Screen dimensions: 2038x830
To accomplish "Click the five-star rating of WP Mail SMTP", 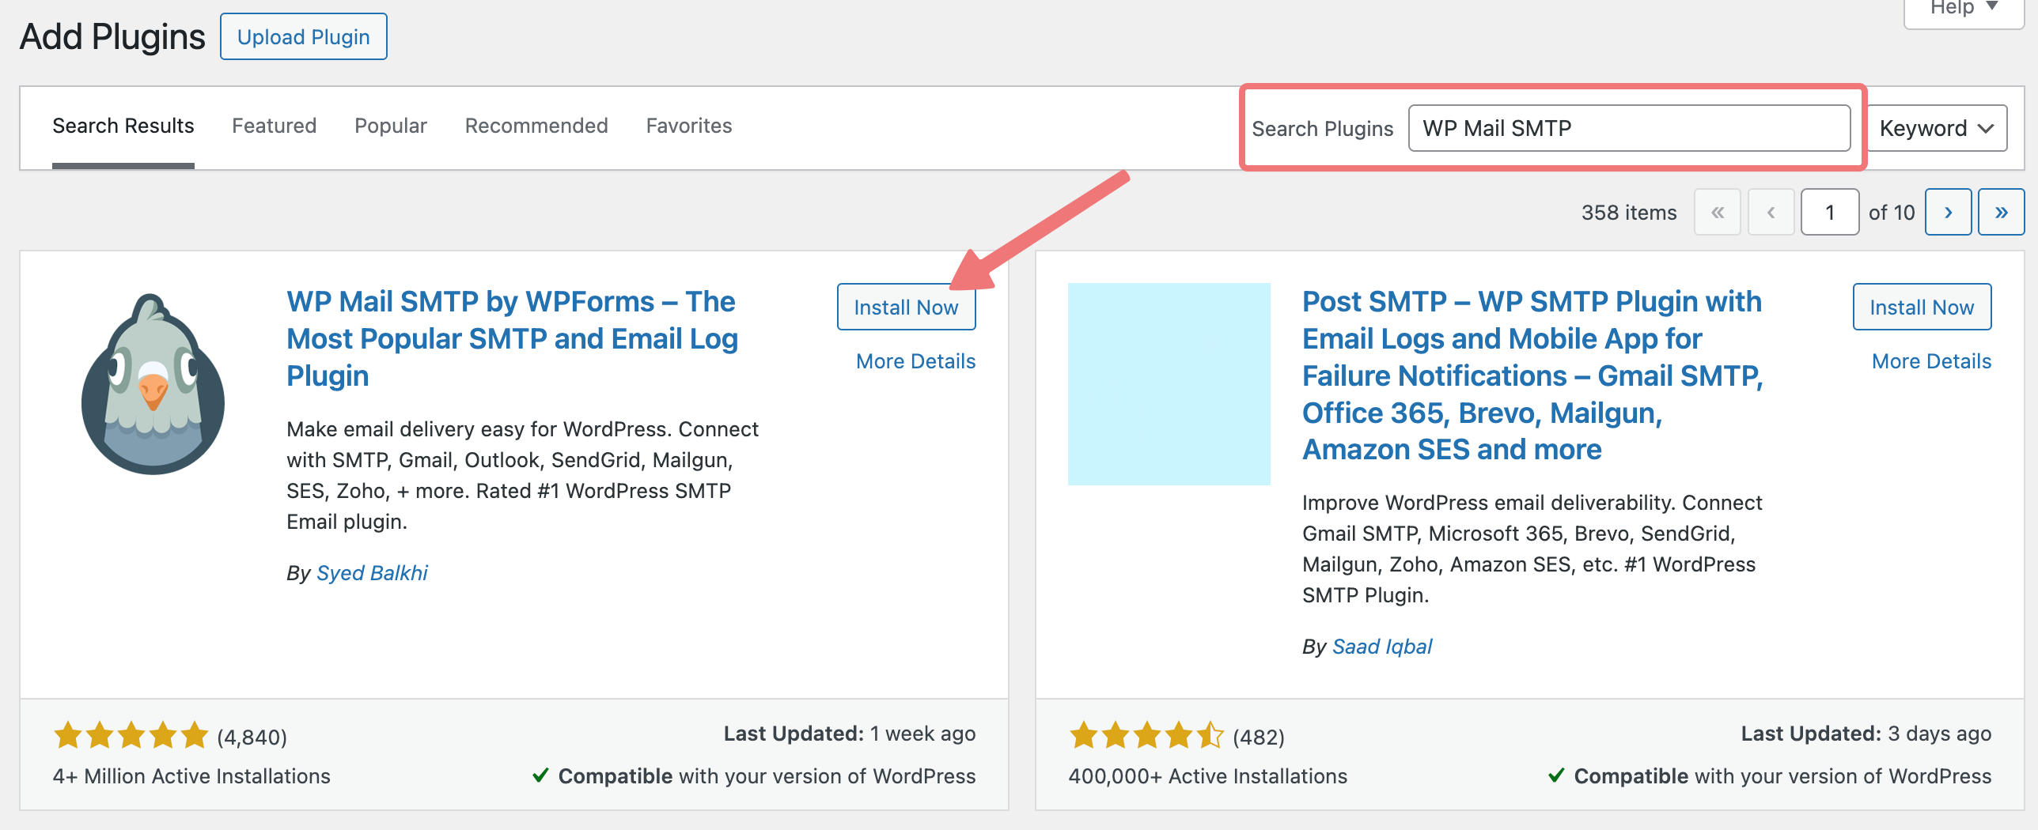I will (x=131, y=735).
